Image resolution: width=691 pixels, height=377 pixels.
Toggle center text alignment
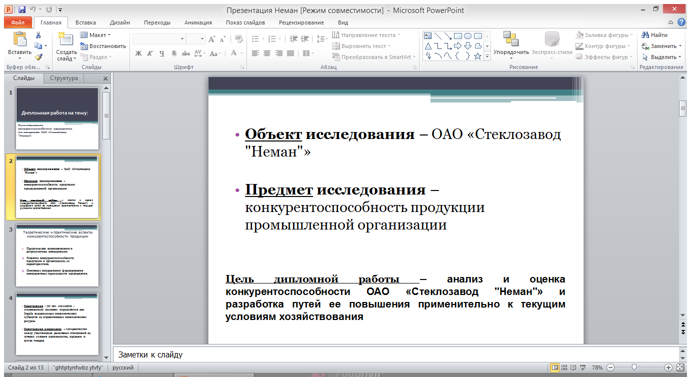pyautogui.click(x=267, y=53)
